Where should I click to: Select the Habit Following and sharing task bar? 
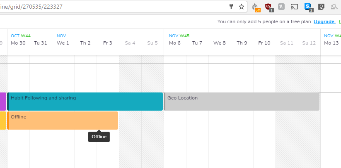coord(85,102)
